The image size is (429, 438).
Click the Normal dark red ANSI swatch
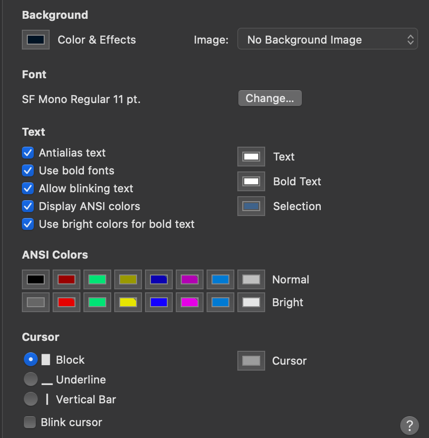[x=67, y=279]
